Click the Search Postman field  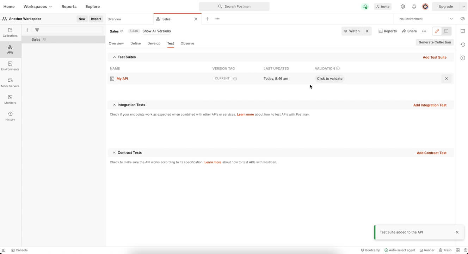pos(234,6)
